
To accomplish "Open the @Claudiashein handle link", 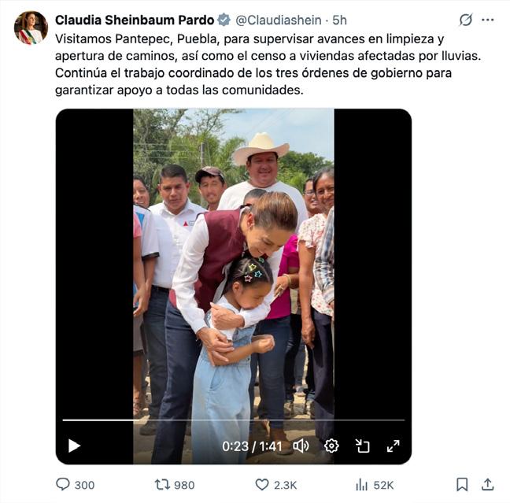I will 279,20.
